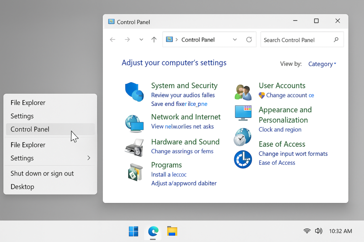Click the "Review your audios falles" link

pyautogui.click(x=183, y=95)
